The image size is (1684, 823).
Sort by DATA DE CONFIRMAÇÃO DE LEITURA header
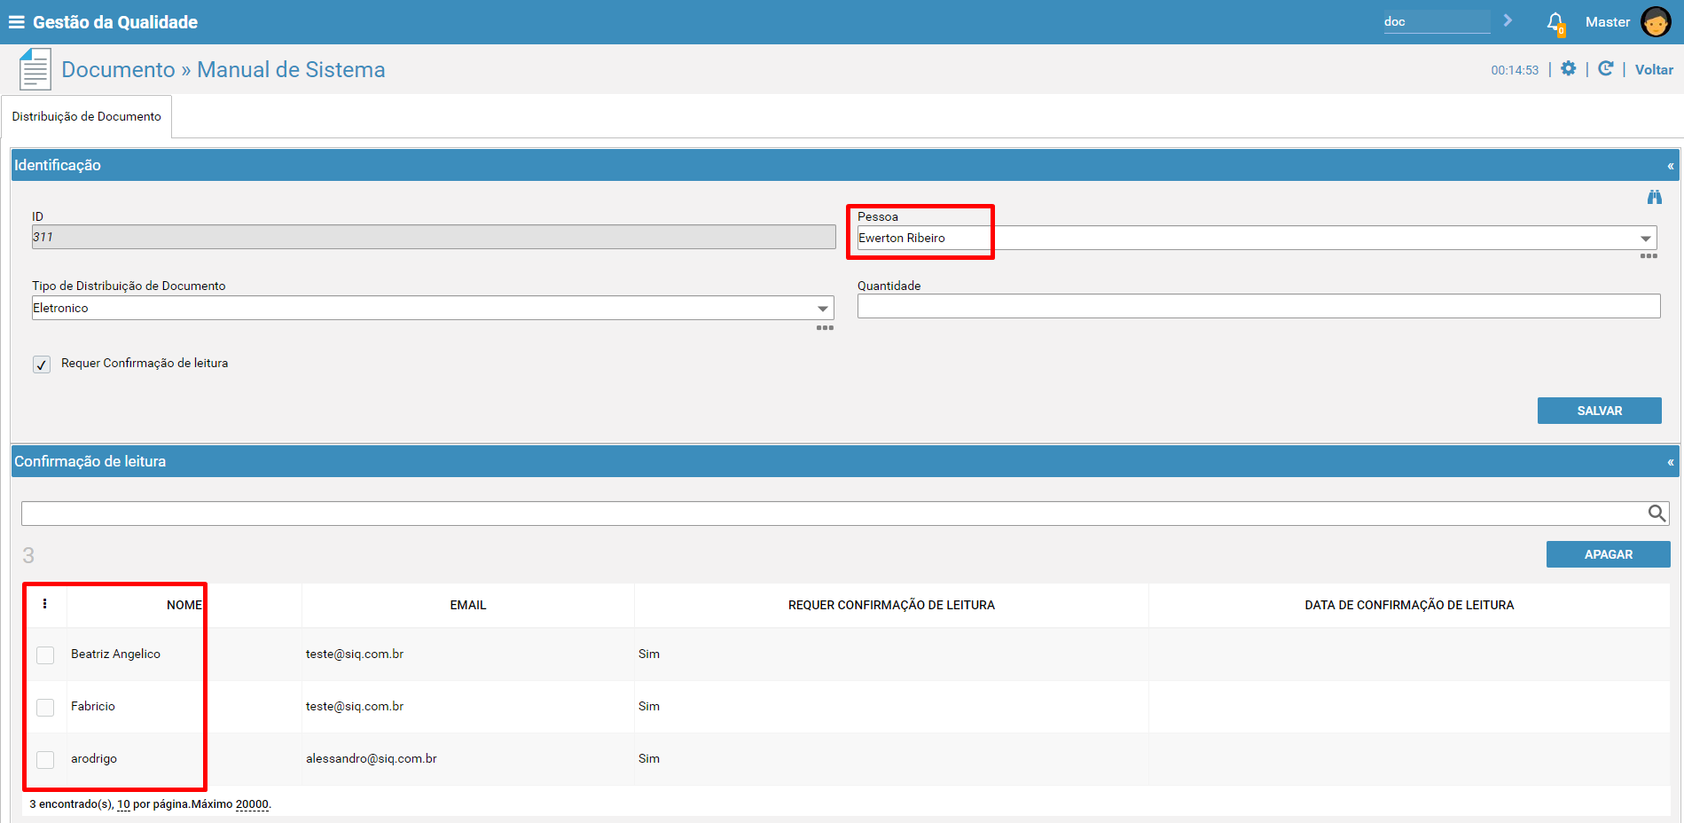[1409, 605]
